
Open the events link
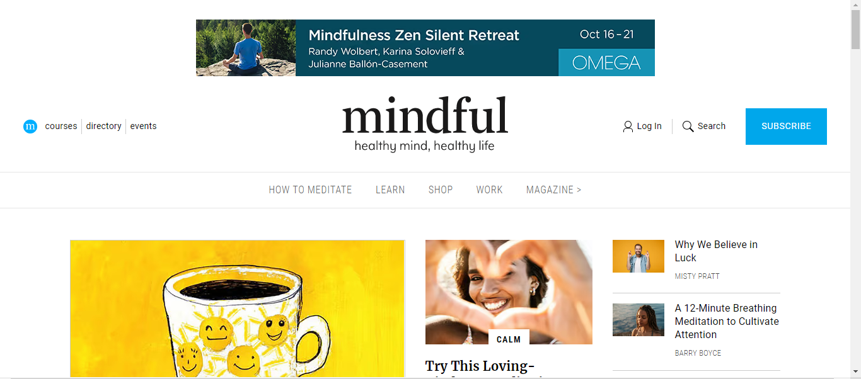coord(144,126)
